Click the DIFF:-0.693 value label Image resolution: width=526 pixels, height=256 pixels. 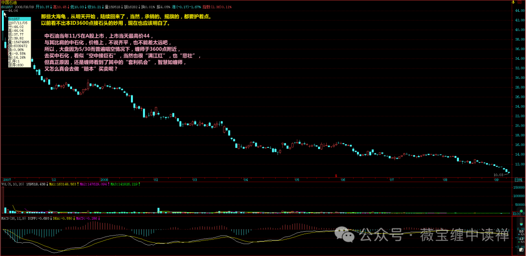tap(38, 219)
